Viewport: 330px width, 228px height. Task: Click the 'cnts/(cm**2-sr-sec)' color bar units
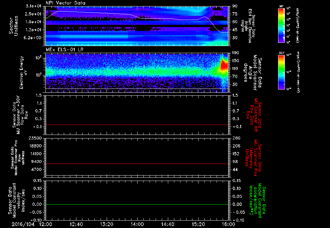pos(297,25)
